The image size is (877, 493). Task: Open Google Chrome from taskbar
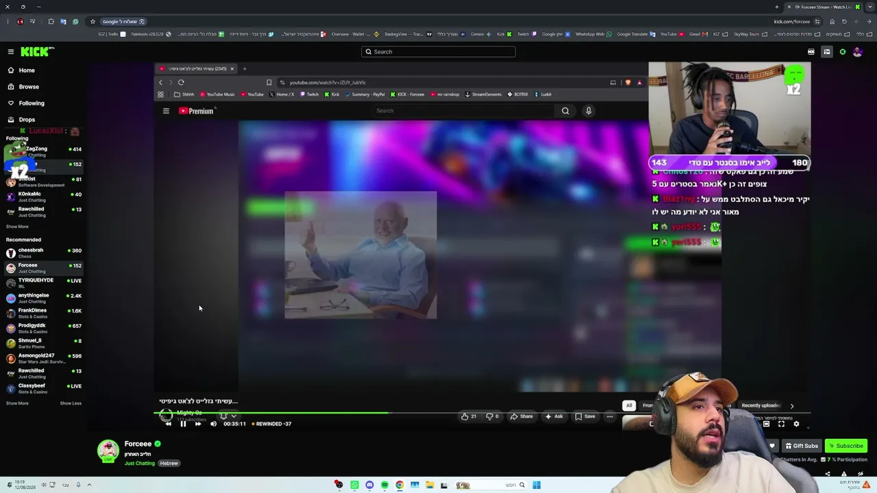399,485
